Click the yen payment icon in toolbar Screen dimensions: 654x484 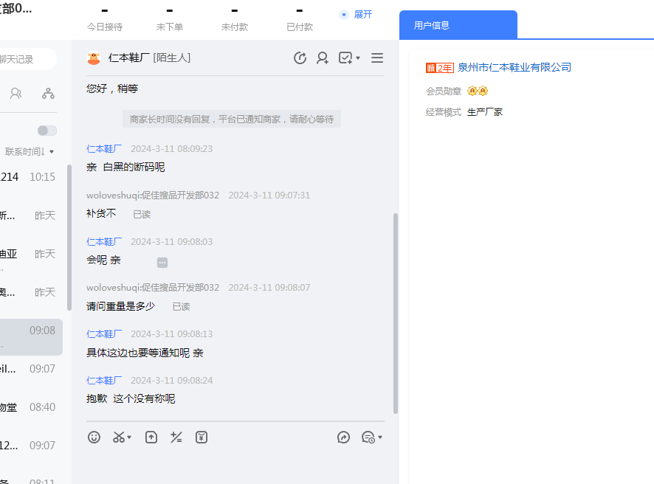[x=202, y=438]
